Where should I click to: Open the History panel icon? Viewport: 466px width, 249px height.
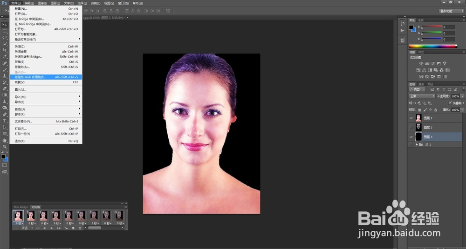click(403, 23)
